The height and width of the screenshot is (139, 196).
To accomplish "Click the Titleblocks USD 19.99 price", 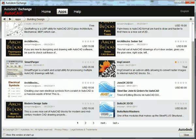I will click(88, 46).
